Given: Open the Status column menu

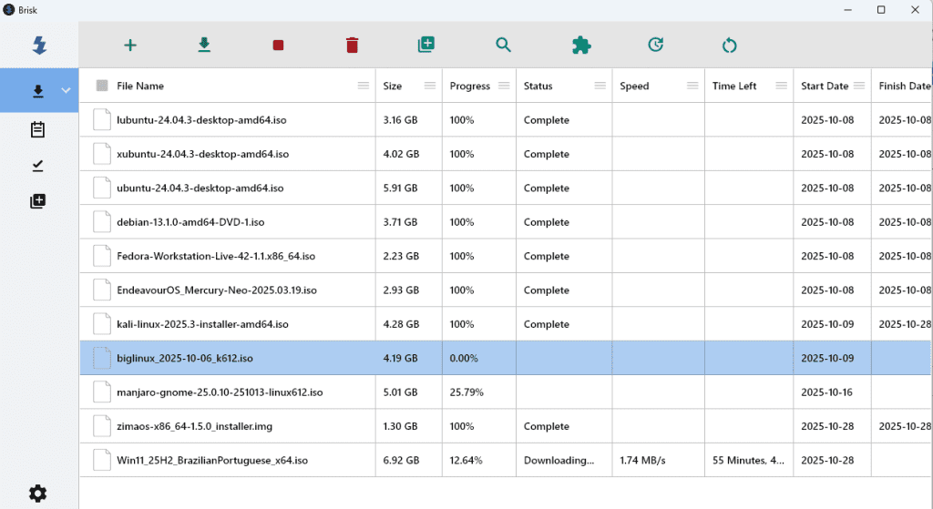Looking at the screenshot, I should point(600,86).
